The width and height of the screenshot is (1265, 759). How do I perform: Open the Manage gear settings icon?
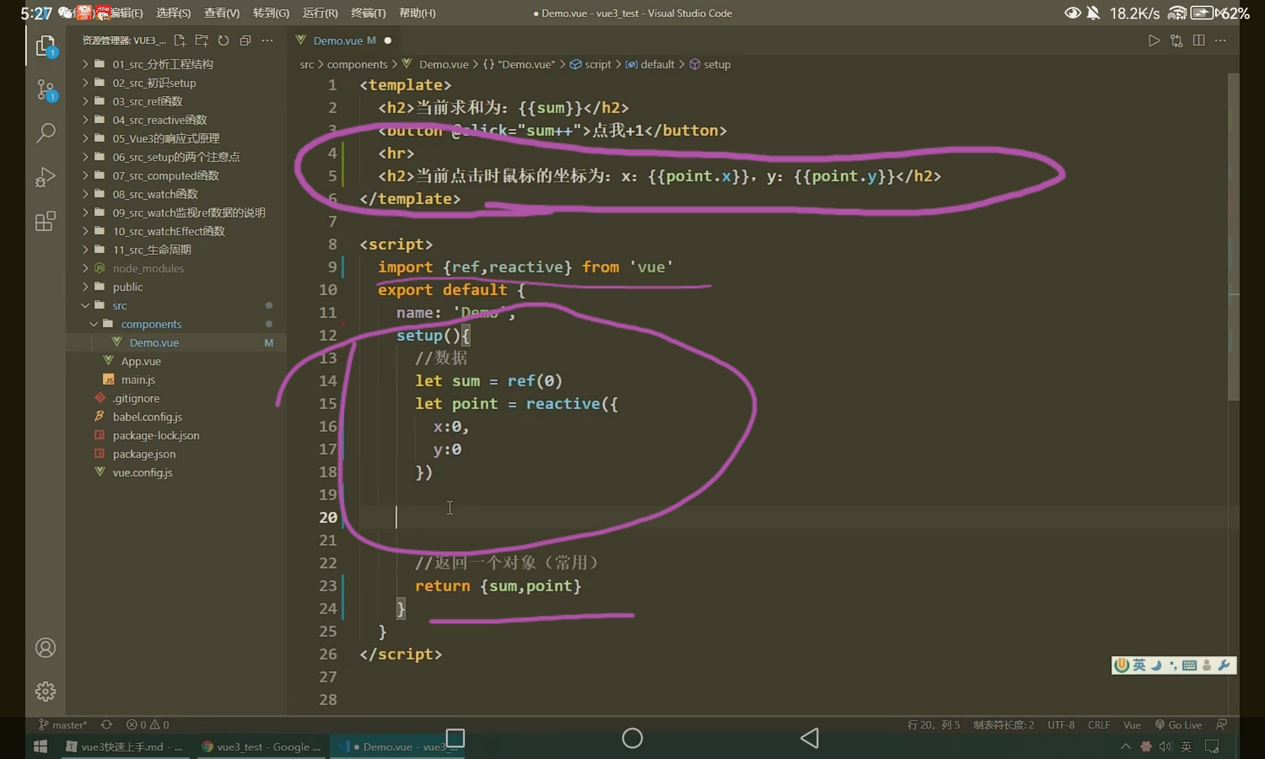[46, 691]
